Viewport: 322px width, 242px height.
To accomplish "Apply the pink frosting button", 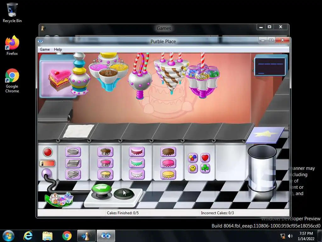I will click(168, 163).
